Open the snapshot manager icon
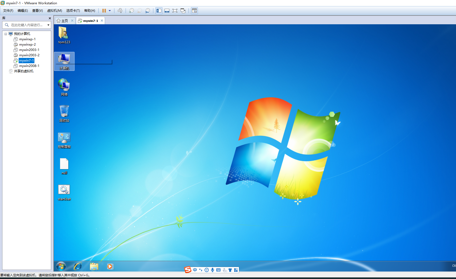The height and width of the screenshot is (279, 456). (147, 11)
